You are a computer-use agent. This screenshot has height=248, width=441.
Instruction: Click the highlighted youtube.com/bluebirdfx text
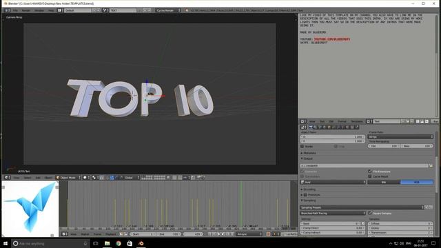[x=332, y=39]
